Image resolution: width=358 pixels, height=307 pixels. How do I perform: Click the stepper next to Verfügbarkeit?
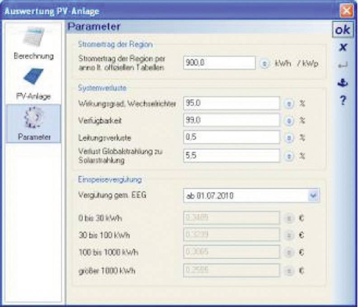point(289,121)
